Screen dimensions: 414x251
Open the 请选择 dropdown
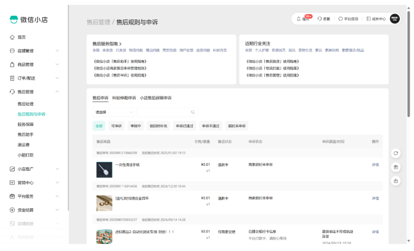point(113,112)
